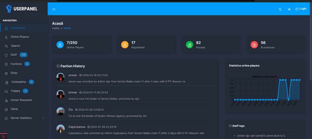Click Capiceanuu username in Faction History
312x139 pixels.
(x=77, y=127)
